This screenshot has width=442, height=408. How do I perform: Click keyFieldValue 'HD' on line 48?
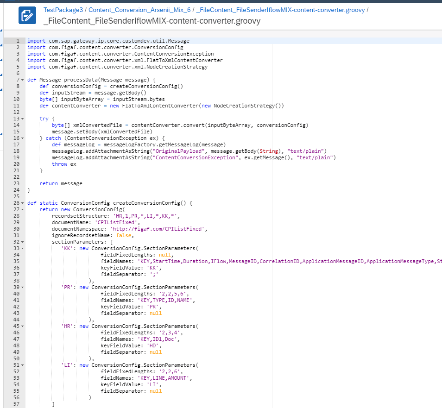point(154,345)
